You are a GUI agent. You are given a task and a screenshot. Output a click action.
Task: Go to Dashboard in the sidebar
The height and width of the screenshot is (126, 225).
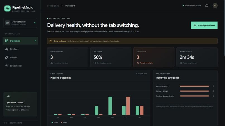(20, 41)
